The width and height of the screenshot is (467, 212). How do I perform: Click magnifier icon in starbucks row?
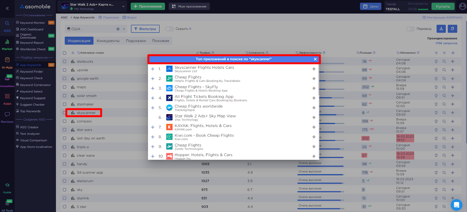pos(444,61)
